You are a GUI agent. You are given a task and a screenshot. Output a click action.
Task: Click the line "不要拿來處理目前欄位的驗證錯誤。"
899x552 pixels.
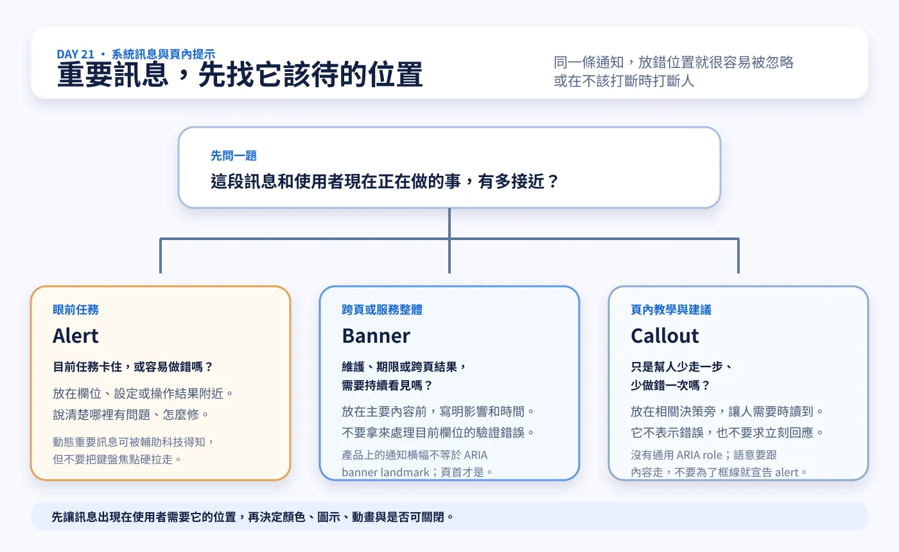click(439, 432)
